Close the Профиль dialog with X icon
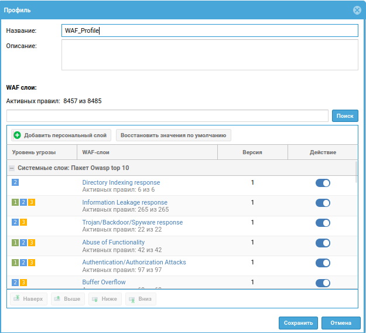Viewport: 366px width, 333px height. (357, 11)
